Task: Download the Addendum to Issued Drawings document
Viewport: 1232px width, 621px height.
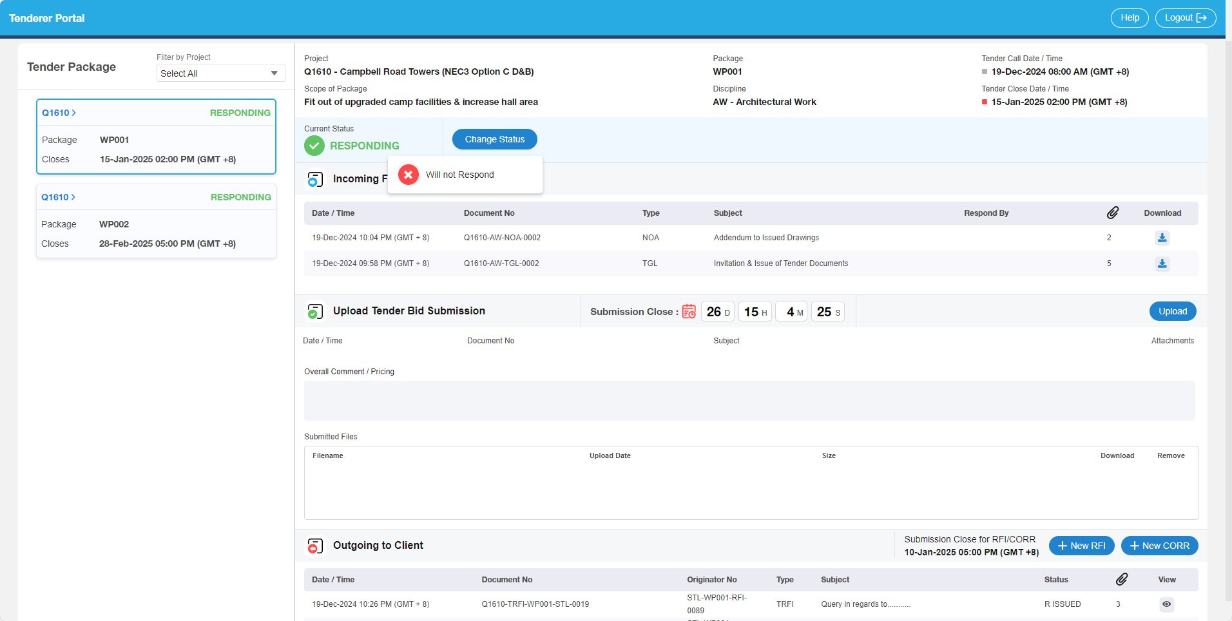Action: [x=1162, y=238]
